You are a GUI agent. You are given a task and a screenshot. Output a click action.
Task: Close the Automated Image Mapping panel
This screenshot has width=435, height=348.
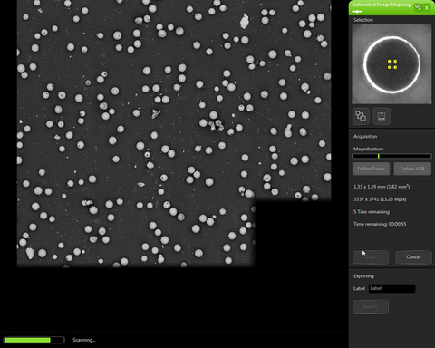[x=427, y=7]
